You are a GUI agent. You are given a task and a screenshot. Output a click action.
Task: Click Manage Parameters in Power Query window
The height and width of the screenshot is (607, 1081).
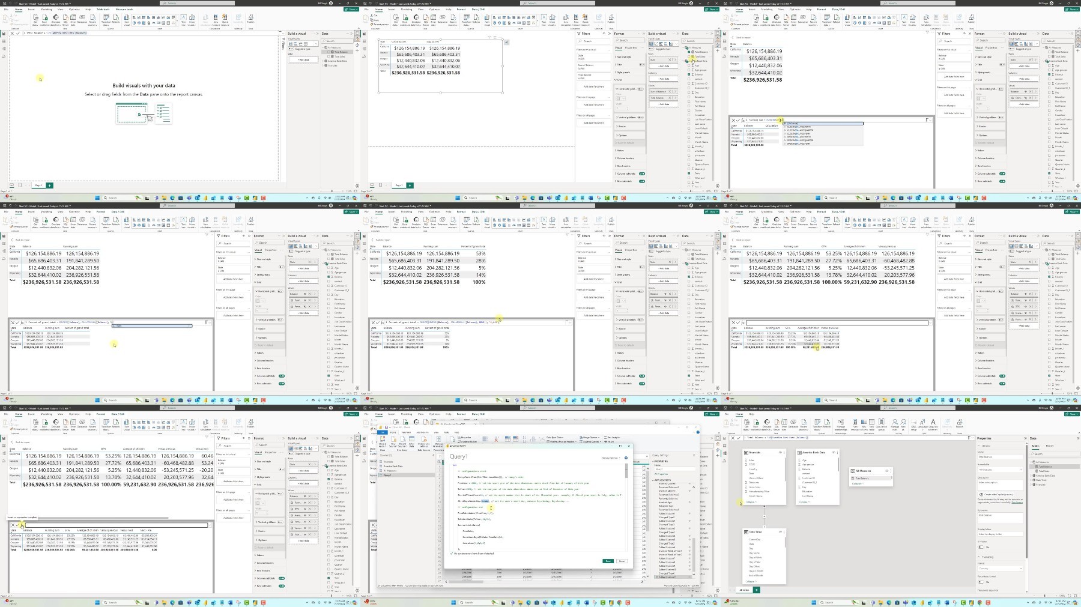[438, 441]
